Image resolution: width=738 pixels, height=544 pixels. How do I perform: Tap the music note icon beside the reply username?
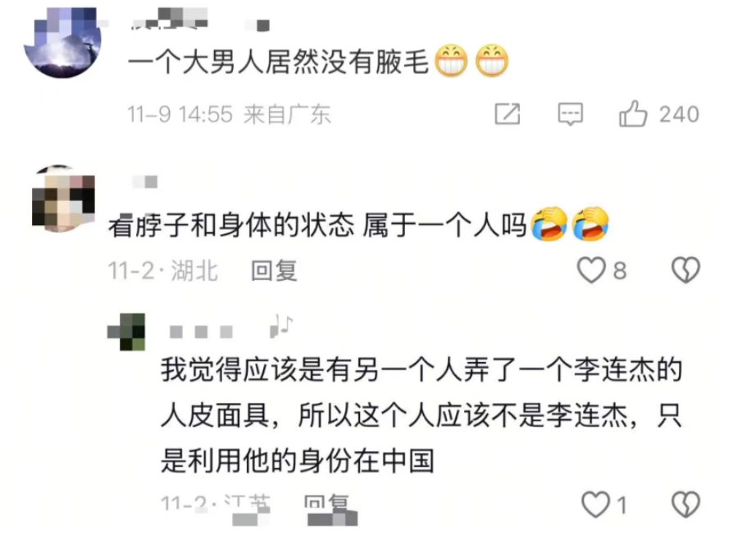click(281, 325)
